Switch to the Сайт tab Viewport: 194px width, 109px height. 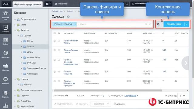pos(6,4)
